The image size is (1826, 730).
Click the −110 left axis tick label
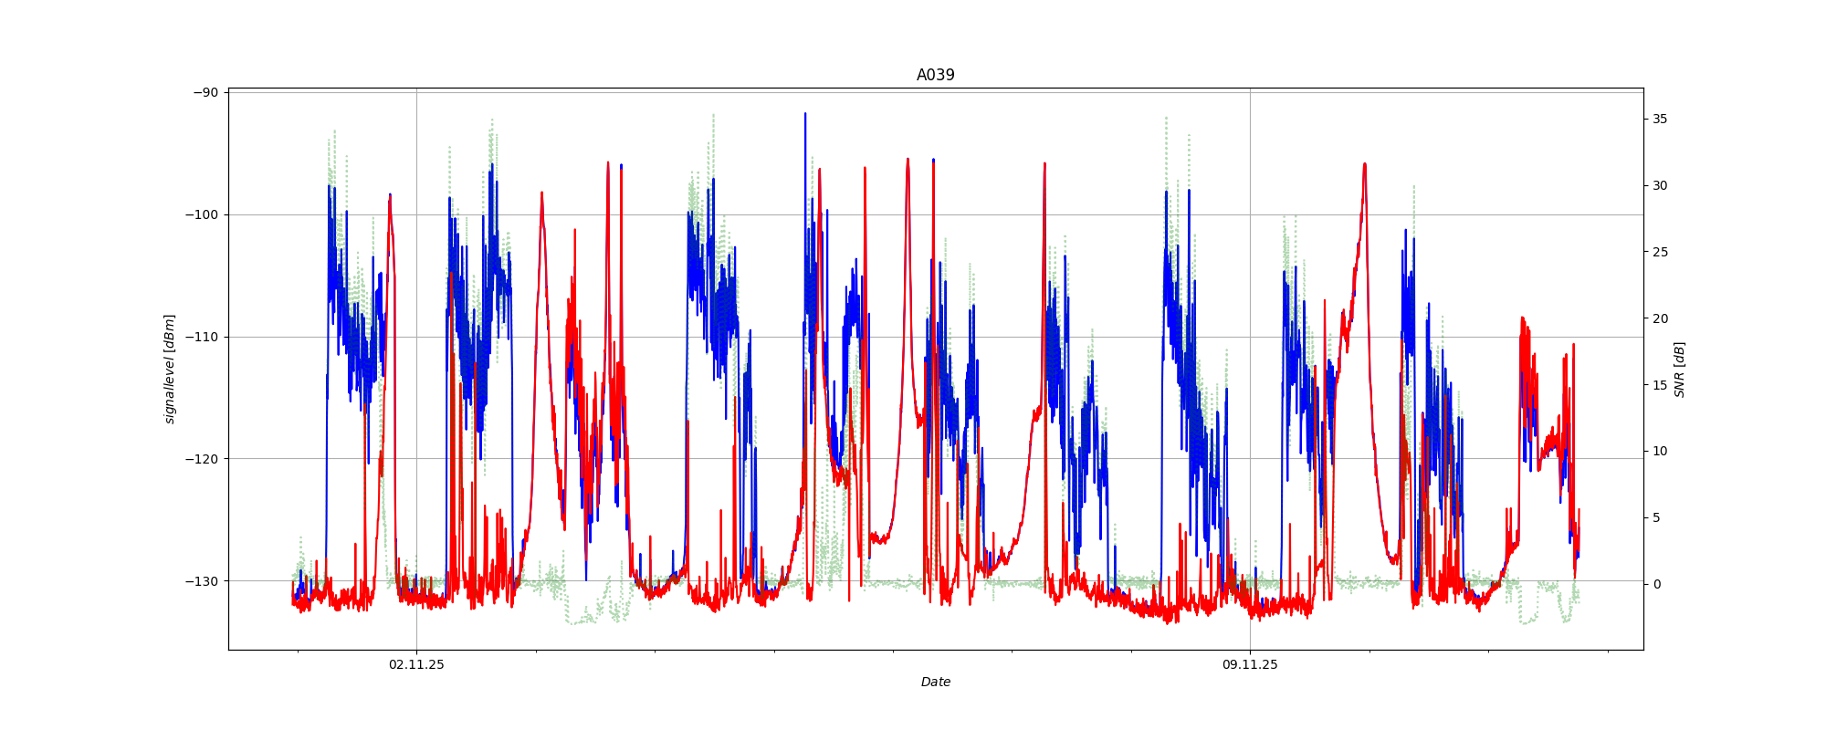pyautogui.click(x=202, y=338)
